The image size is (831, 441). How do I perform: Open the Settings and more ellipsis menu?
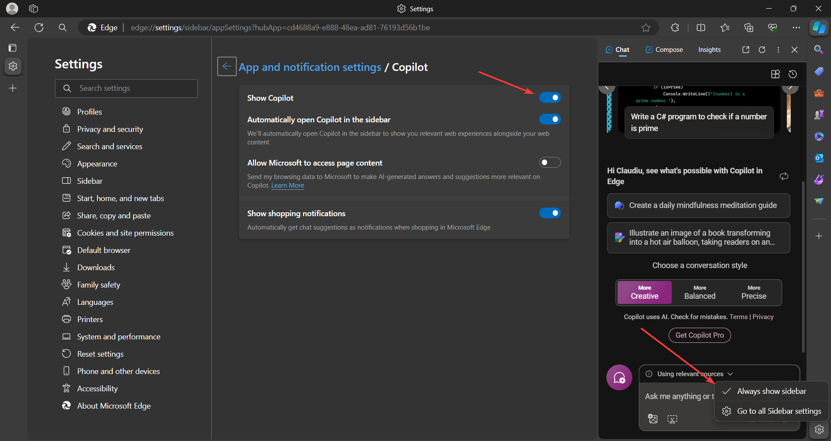coord(796,28)
